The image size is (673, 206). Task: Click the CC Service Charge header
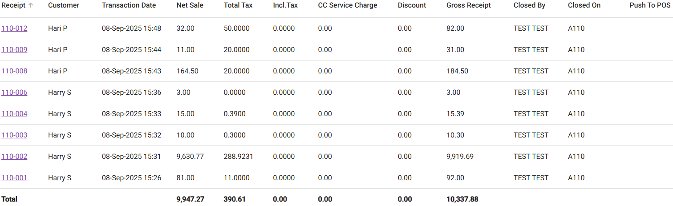point(348,5)
